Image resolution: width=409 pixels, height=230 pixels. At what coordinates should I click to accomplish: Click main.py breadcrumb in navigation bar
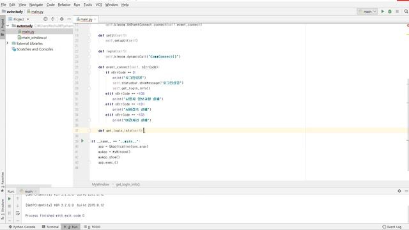click(x=35, y=11)
